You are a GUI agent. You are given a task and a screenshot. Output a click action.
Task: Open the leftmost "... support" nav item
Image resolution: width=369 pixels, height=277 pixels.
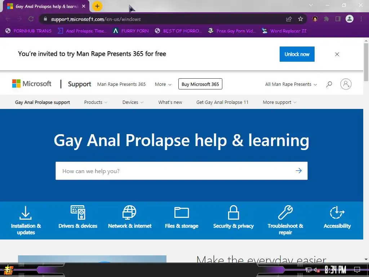click(x=43, y=102)
